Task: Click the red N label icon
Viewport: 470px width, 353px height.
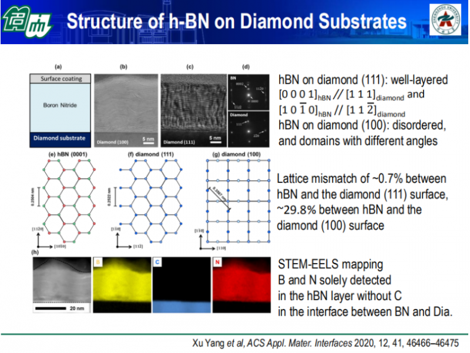Action: 218,262
